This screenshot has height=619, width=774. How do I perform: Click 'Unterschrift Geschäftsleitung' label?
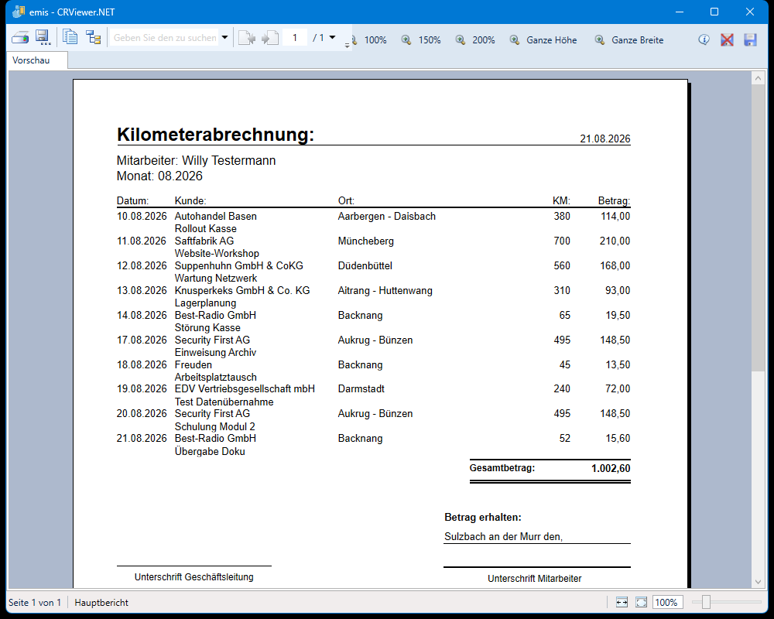point(194,576)
